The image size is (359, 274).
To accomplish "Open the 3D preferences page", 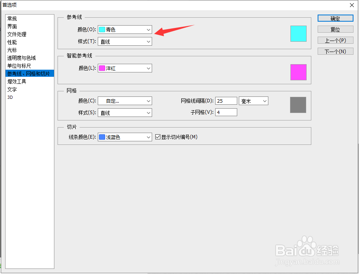I will click(10, 97).
